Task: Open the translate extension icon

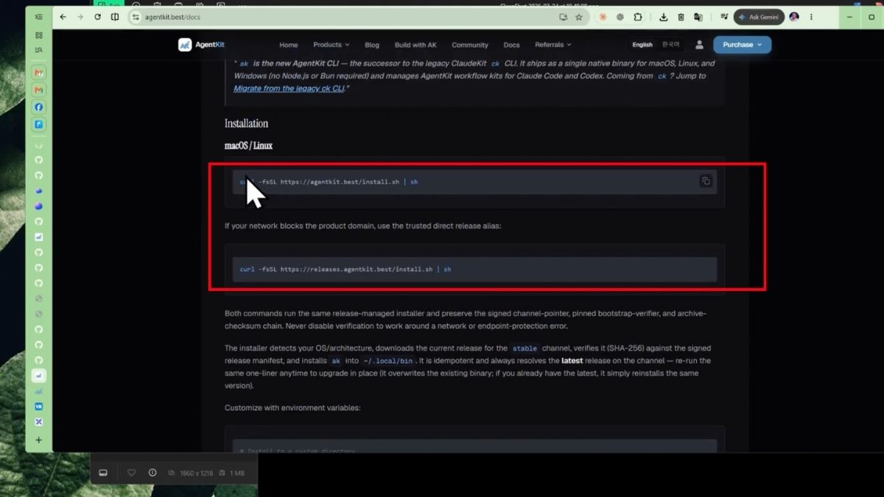Action: tap(698, 17)
